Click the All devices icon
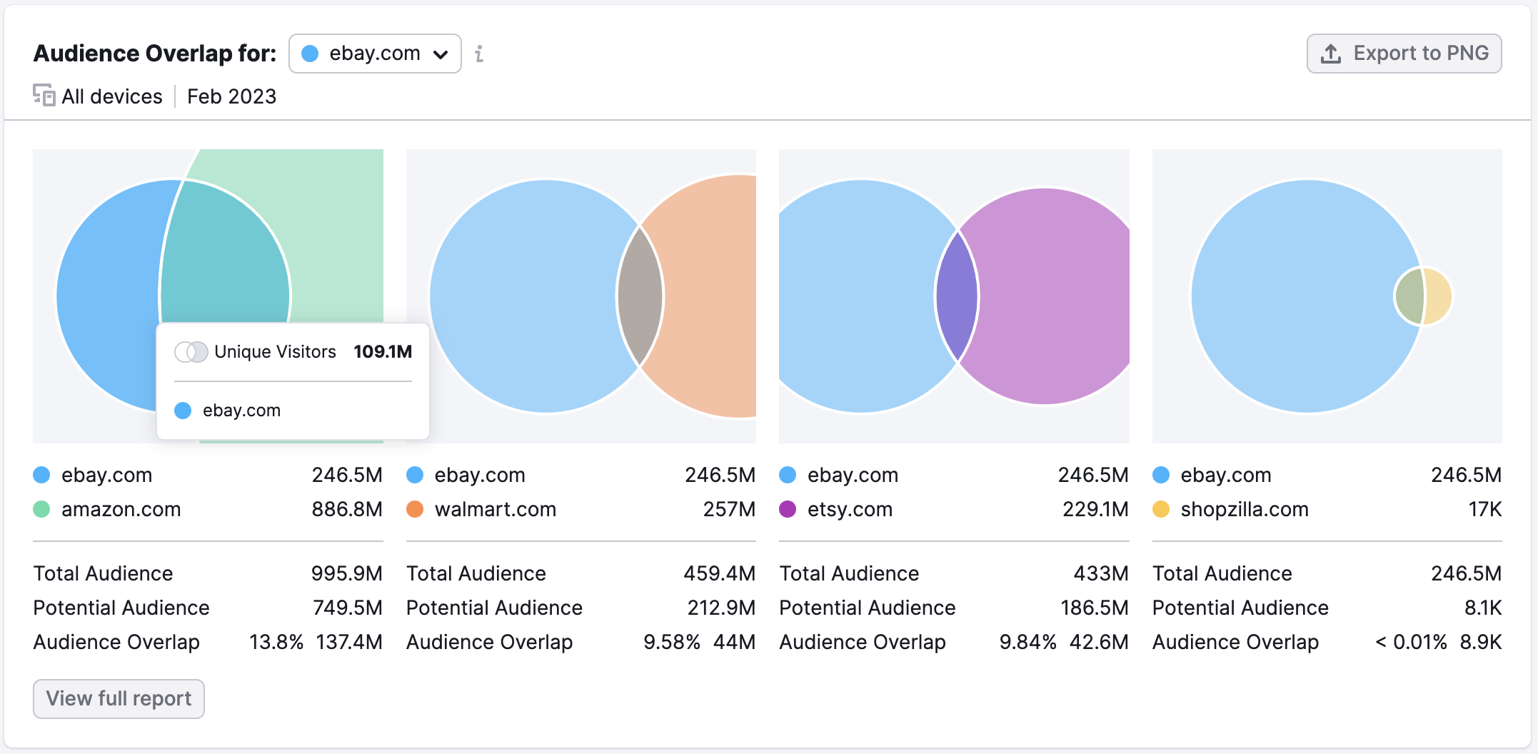This screenshot has height=754, width=1538. tap(44, 95)
